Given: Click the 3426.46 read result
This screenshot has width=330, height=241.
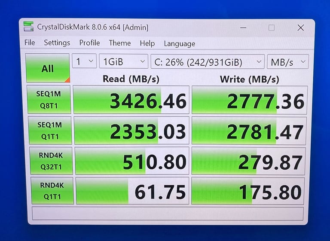Looking at the screenshot, I should point(131,100).
